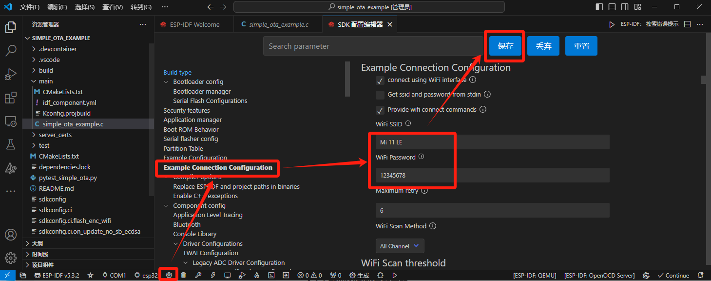Open the 编辑(E) menu
The height and width of the screenshot is (281, 711).
tap(58, 7)
